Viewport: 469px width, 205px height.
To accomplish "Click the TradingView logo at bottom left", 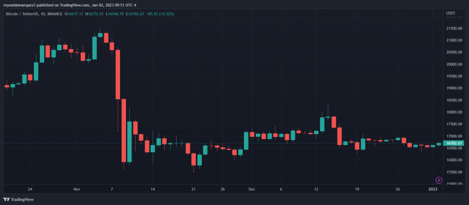I will (19, 200).
